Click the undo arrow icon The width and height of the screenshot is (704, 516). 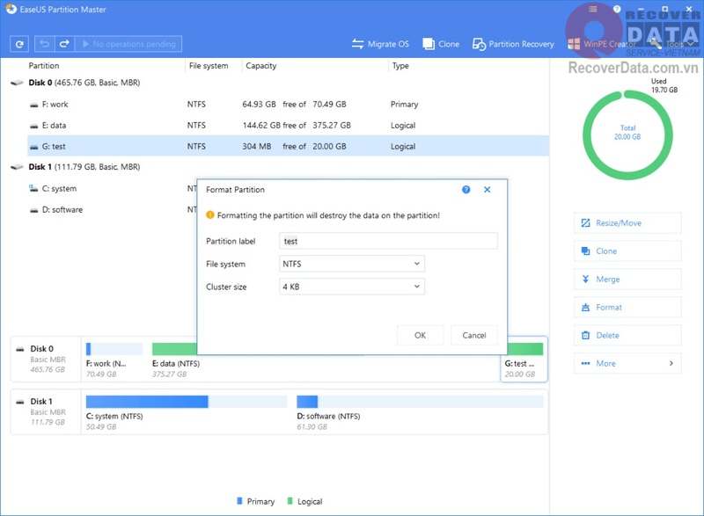click(45, 44)
